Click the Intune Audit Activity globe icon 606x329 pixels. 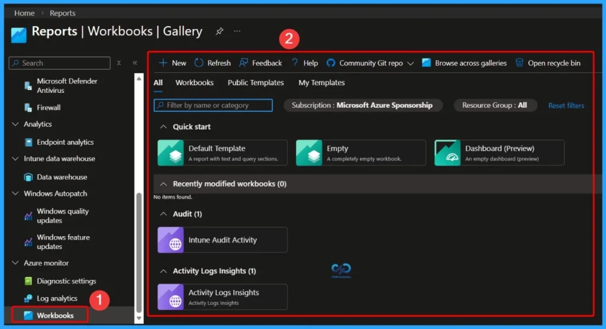coord(171,240)
